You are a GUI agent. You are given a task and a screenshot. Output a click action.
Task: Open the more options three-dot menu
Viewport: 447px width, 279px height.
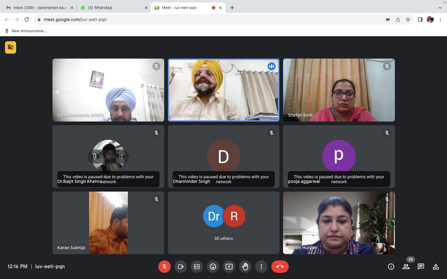pos(261,267)
